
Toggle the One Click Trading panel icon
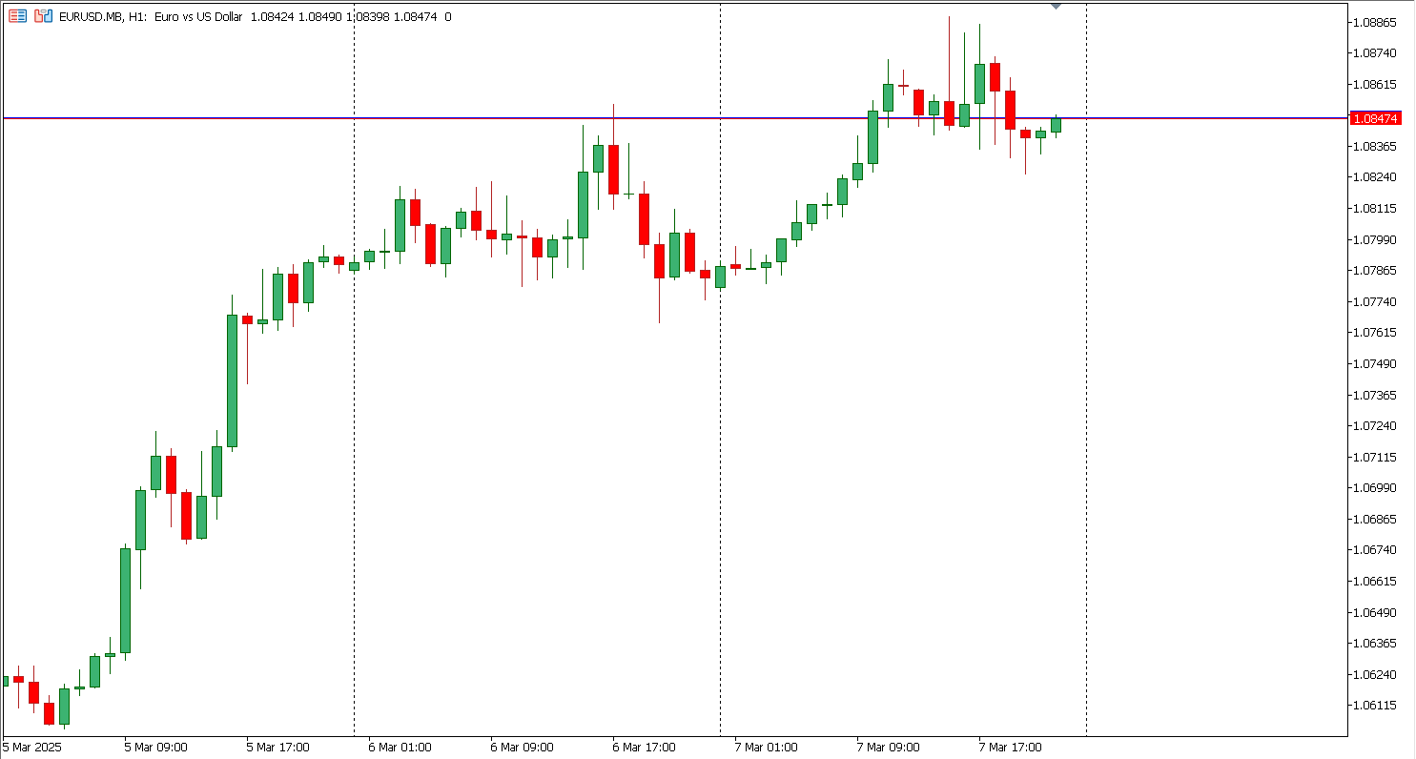(x=18, y=16)
